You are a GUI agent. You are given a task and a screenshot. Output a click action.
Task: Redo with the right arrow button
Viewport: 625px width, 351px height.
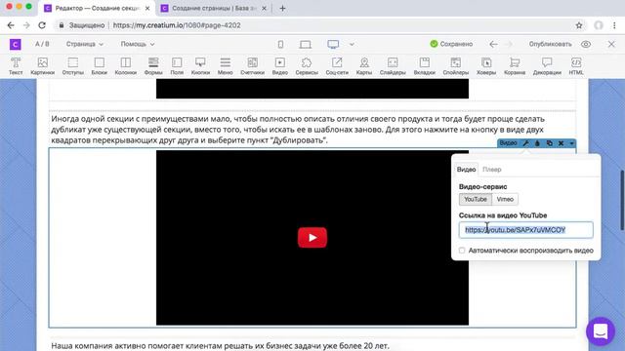tap(509, 44)
